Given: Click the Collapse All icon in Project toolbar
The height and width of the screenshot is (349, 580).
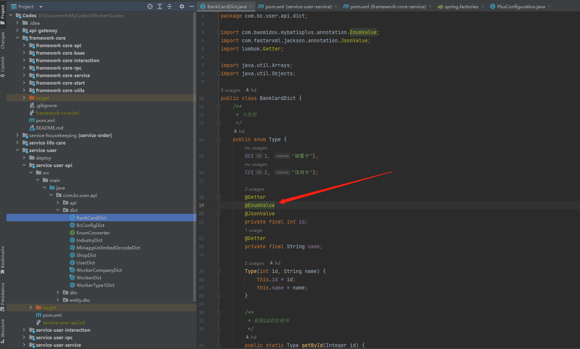Looking at the screenshot, I should coord(169,6).
